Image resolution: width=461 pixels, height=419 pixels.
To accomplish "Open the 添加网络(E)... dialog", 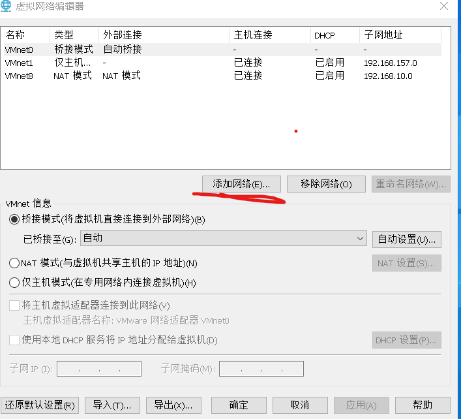I will tap(241, 184).
